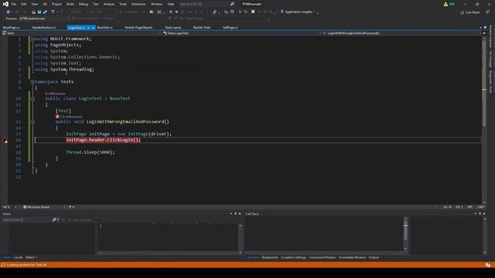Toggle pin on the Autos panel
Viewport: 495px width, 278px height.
click(x=235, y=214)
